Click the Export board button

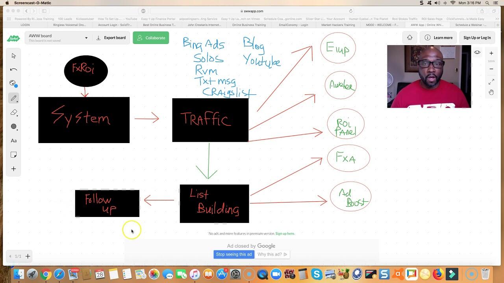click(x=111, y=38)
